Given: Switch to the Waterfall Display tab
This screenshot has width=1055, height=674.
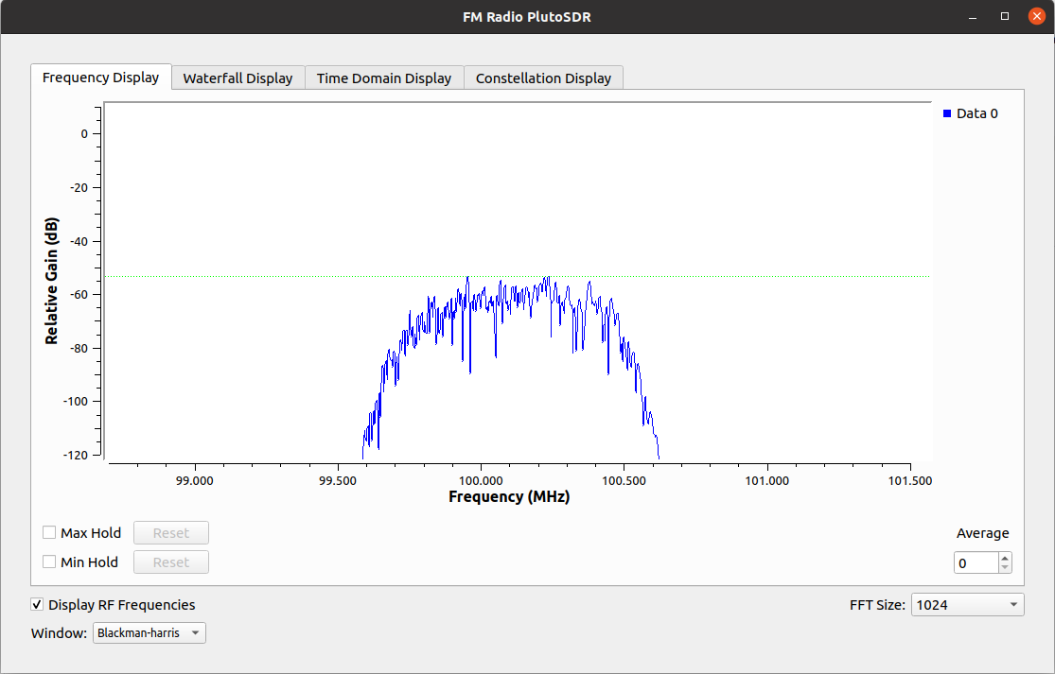Looking at the screenshot, I should point(237,78).
